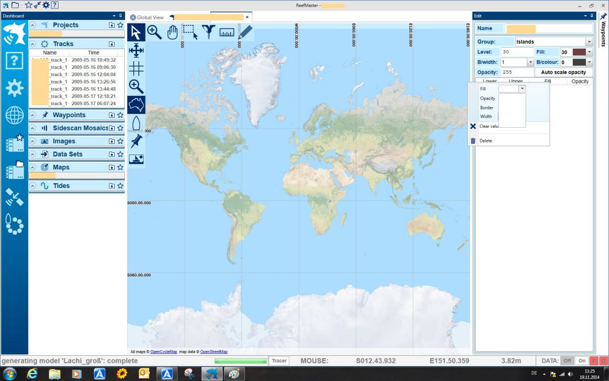Viewport: 609px width, 381px height.
Task: Open the OpenStreetMap link
Action: (214, 352)
